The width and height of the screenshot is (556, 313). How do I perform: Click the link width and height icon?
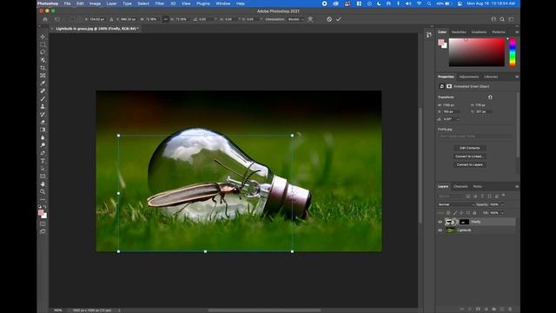[166, 19]
